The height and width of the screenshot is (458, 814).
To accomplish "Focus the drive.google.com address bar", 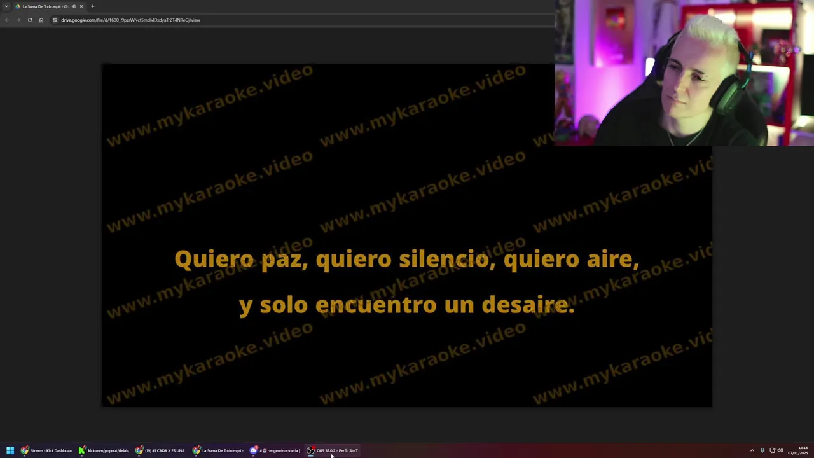I will pos(302,20).
